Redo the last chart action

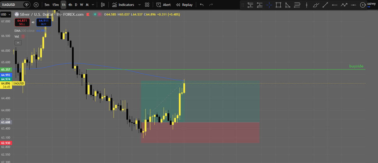[211, 5]
